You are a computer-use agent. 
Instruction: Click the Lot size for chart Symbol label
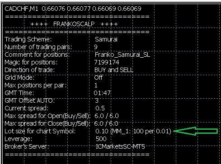coord(40,131)
